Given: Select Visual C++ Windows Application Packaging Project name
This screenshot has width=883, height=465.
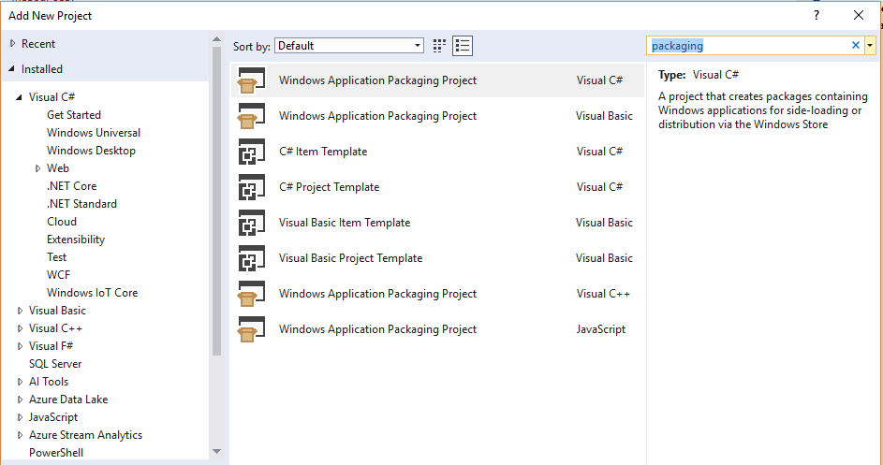Looking at the screenshot, I should [x=377, y=294].
